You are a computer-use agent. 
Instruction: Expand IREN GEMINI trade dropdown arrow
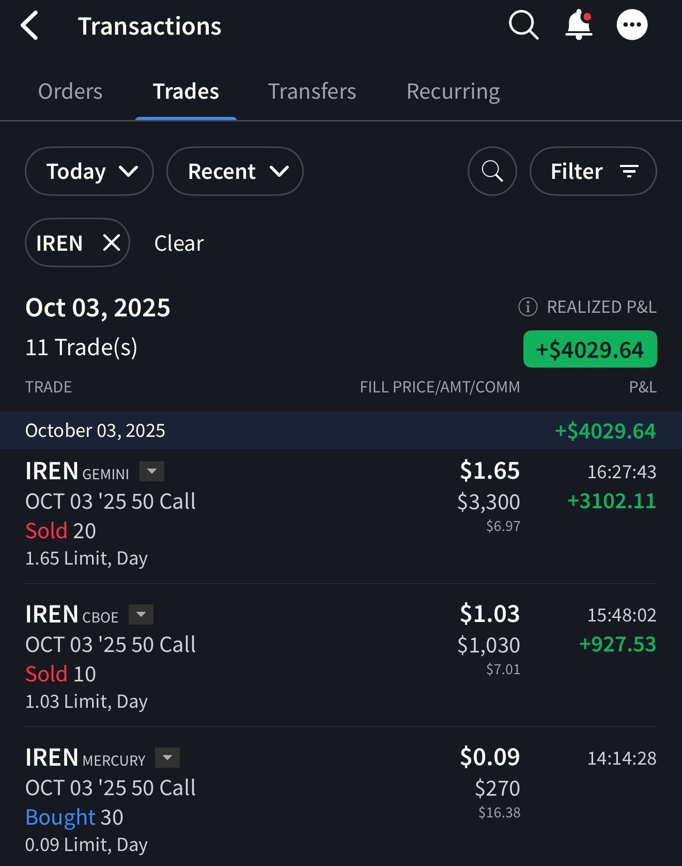(152, 472)
